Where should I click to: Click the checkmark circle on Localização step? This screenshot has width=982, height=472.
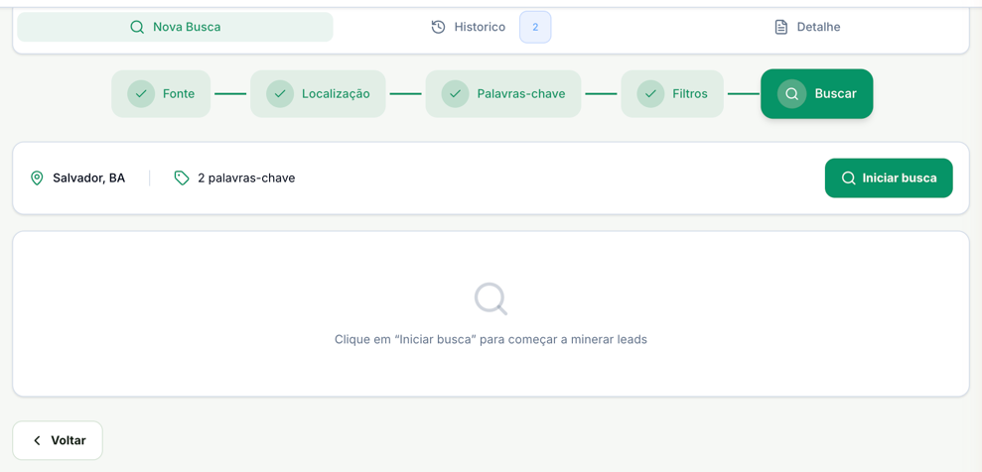[x=280, y=94]
